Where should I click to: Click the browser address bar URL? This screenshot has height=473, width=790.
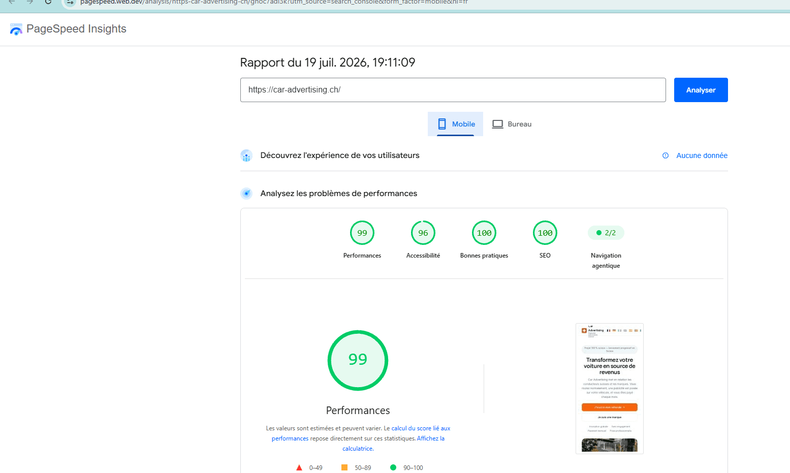(274, 2)
